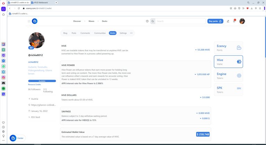Open Spotify in Opera sidebar

[3, 89]
